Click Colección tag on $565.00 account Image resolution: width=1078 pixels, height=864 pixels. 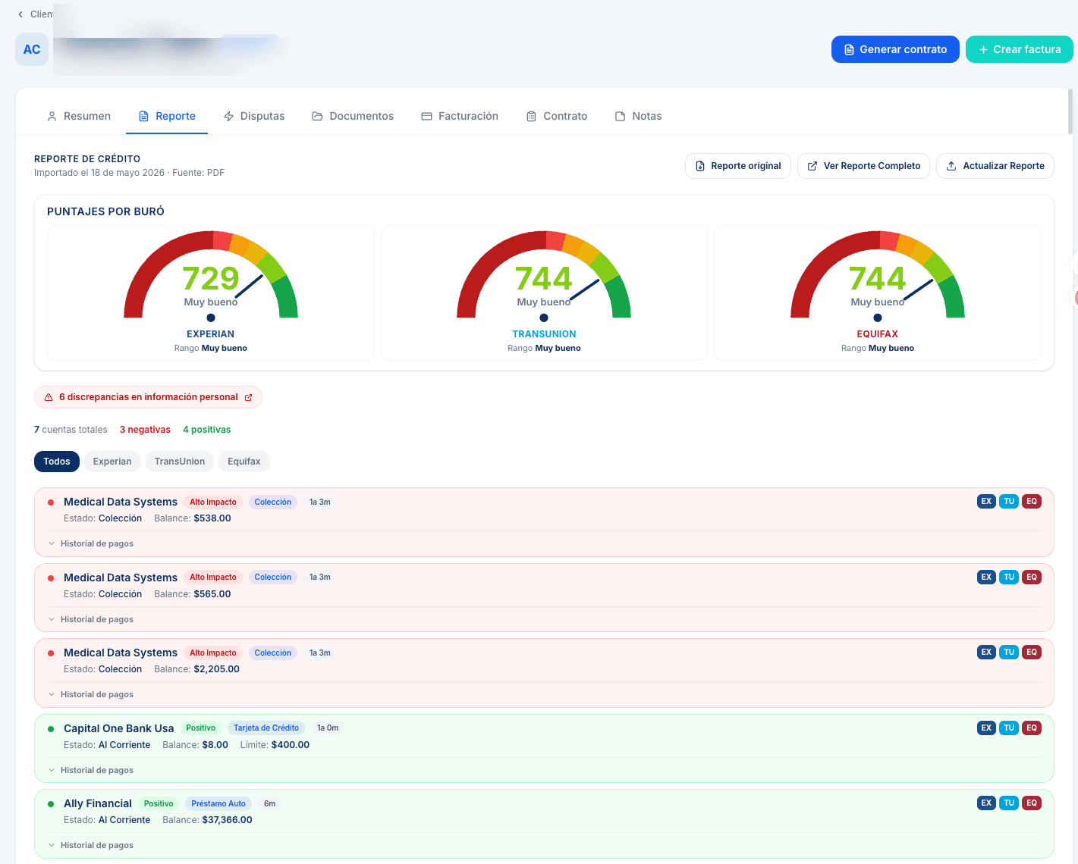[273, 577]
